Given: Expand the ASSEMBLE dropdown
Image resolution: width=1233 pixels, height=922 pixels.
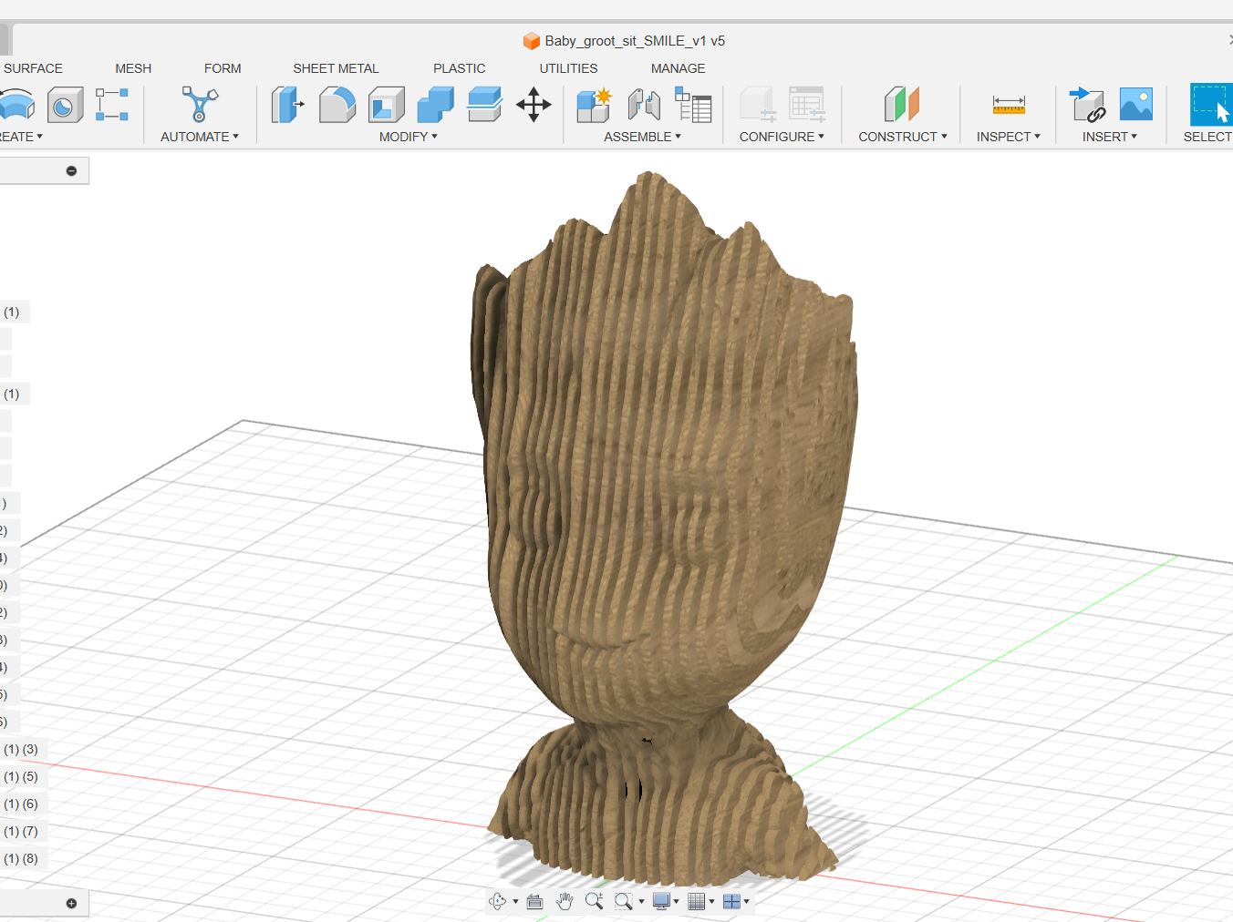Looking at the screenshot, I should [642, 137].
